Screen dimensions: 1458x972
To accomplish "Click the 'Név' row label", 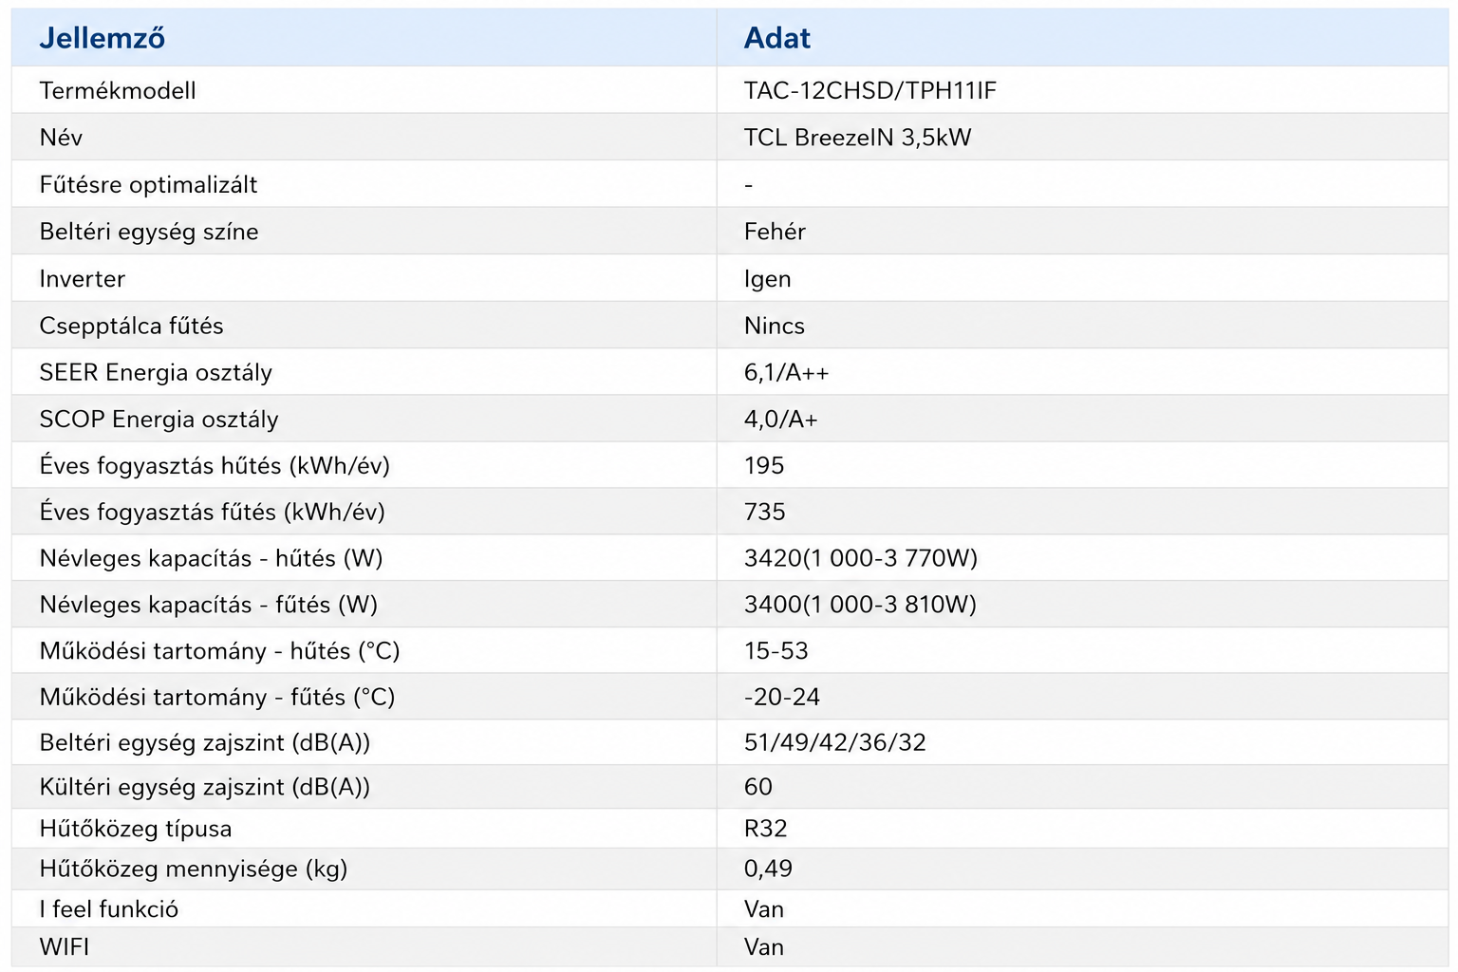I will point(61,138).
